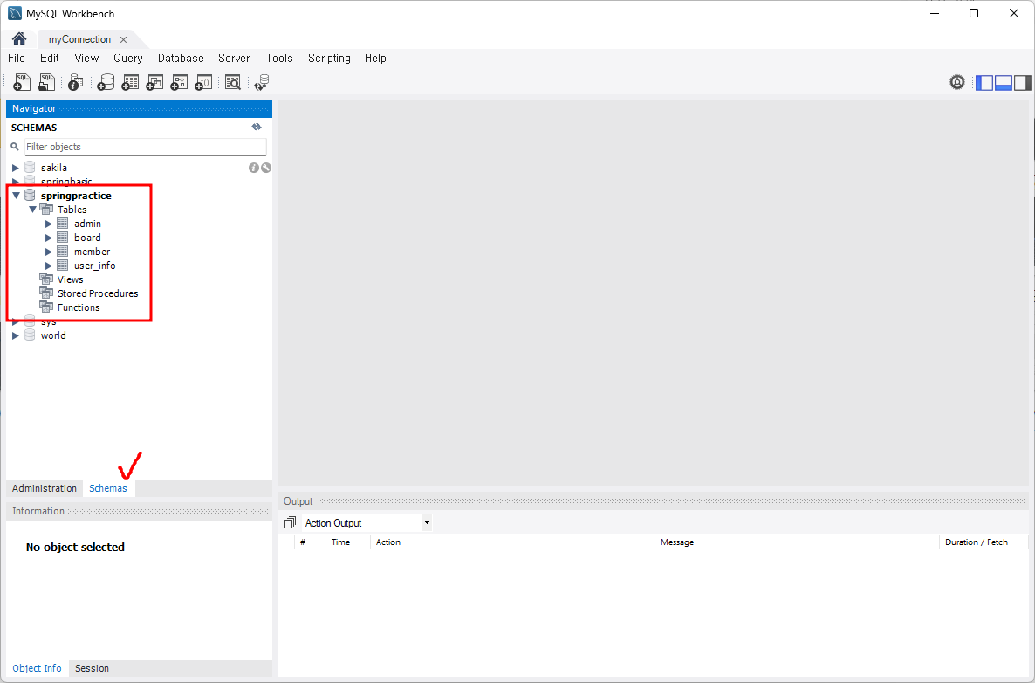Toggle right sidebar panel visibility
Screen dimensions: 1035x683
coord(1022,83)
